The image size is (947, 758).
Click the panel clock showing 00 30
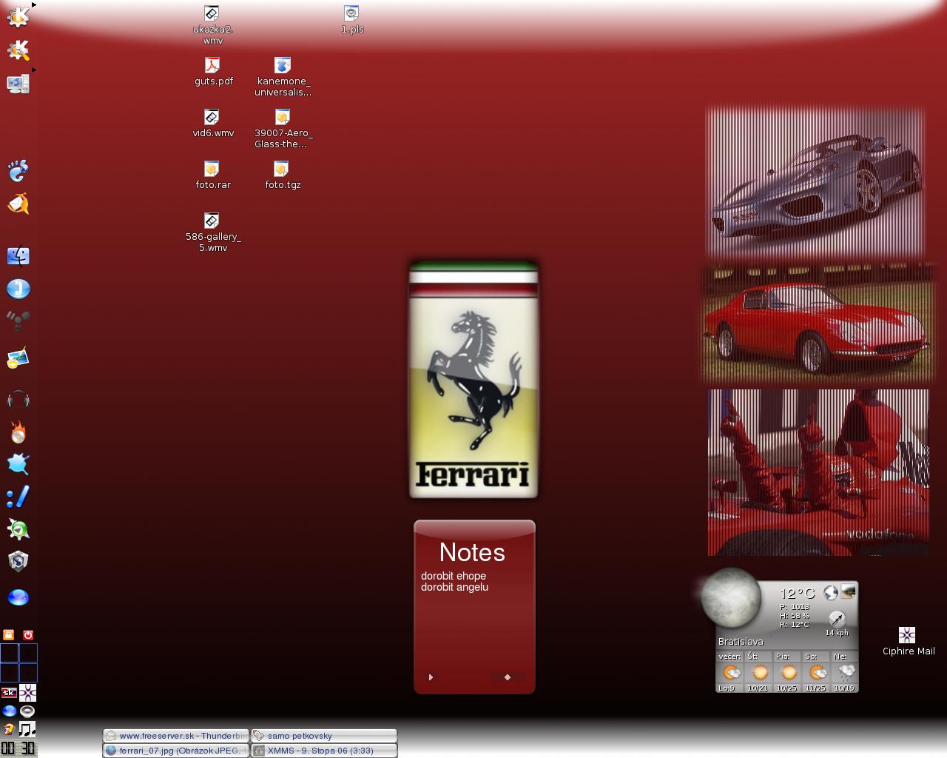point(18,748)
